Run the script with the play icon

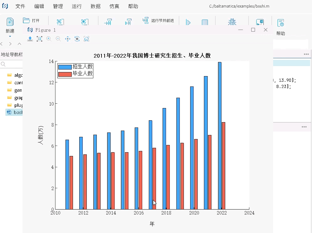click(188, 22)
